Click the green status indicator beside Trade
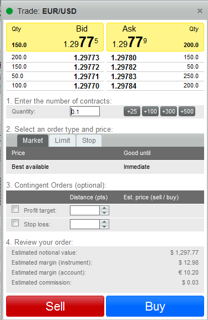This screenshot has width=208, height=320. [9, 11]
